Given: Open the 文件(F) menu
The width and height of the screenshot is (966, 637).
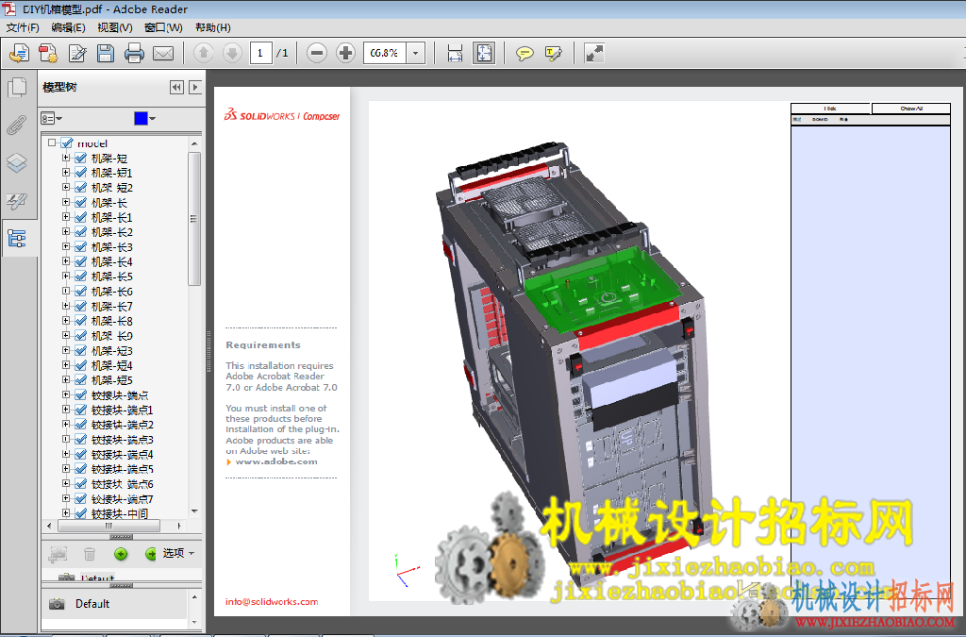Looking at the screenshot, I should tap(23, 27).
